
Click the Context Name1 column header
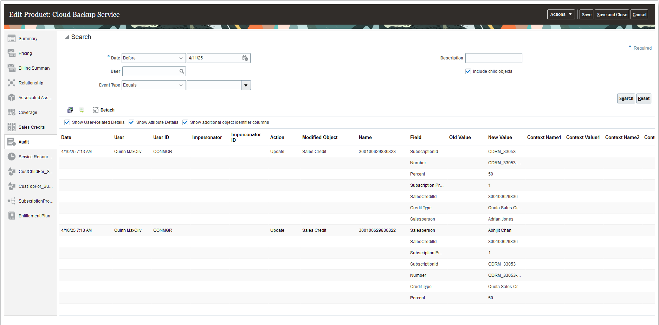pos(544,138)
